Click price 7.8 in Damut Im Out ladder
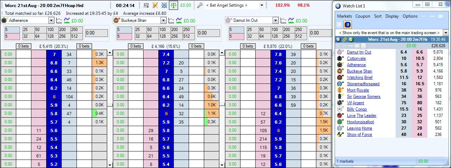This screenshot has width=451, height=168. click(x=278, y=54)
